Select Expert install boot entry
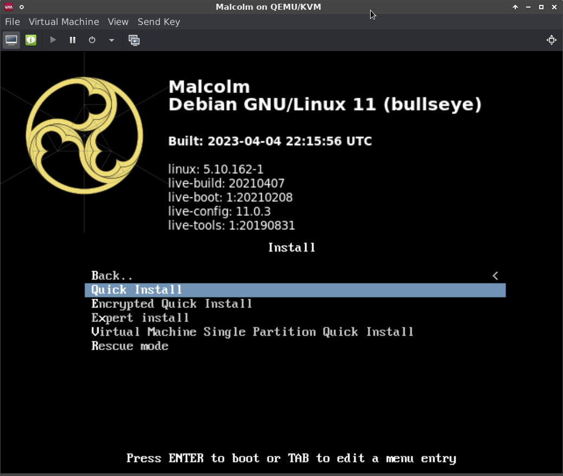Image resolution: width=563 pixels, height=476 pixels. click(295, 318)
